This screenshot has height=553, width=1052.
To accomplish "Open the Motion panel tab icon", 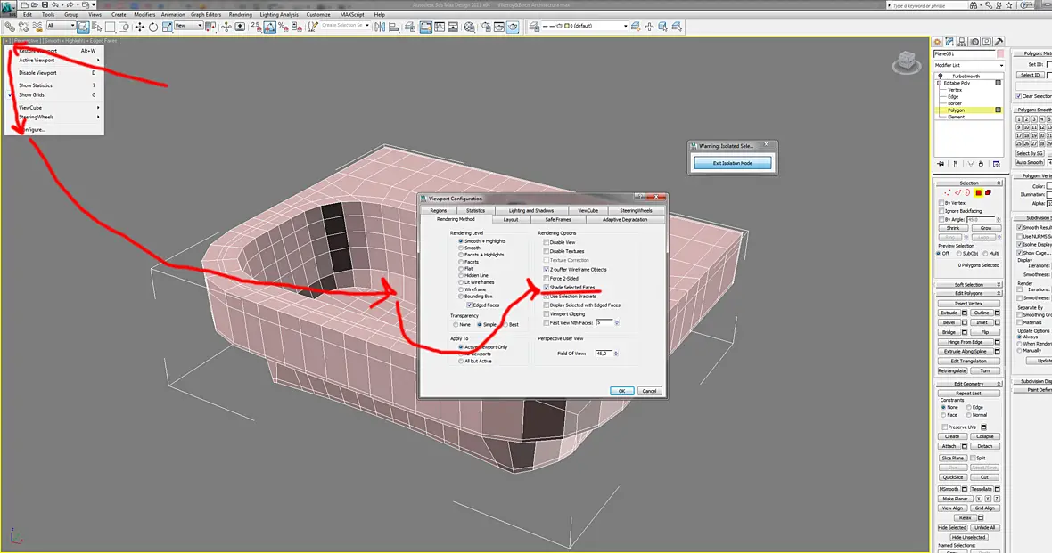I will (974, 42).
